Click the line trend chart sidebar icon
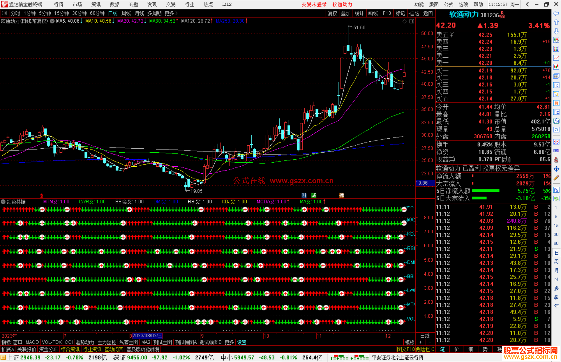This screenshot has width=561, height=362. pos(556,58)
